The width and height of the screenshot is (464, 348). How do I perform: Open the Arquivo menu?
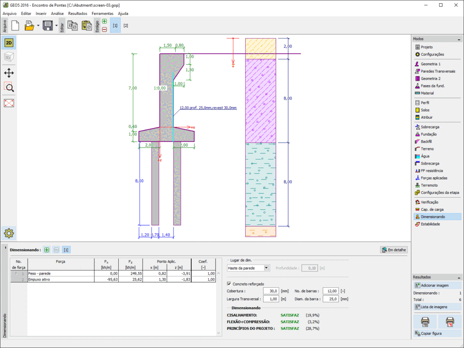tap(10, 13)
